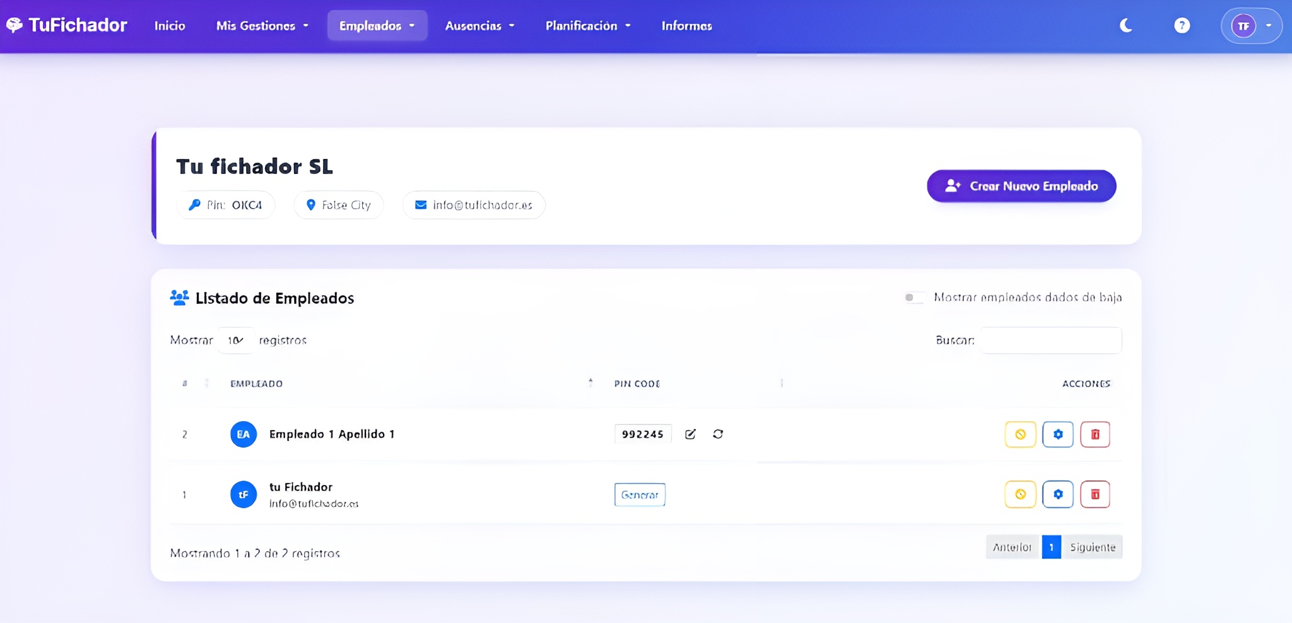Open help question mark icon
The image size is (1292, 623).
(x=1182, y=25)
